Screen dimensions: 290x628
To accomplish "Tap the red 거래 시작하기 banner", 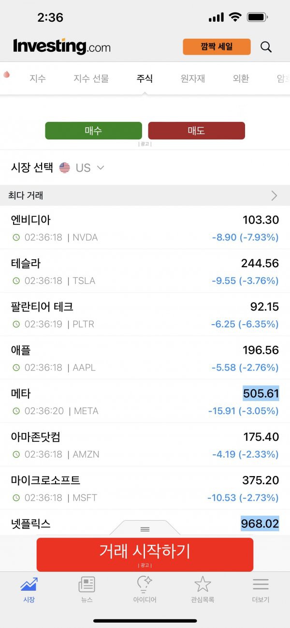I will (x=145, y=554).
